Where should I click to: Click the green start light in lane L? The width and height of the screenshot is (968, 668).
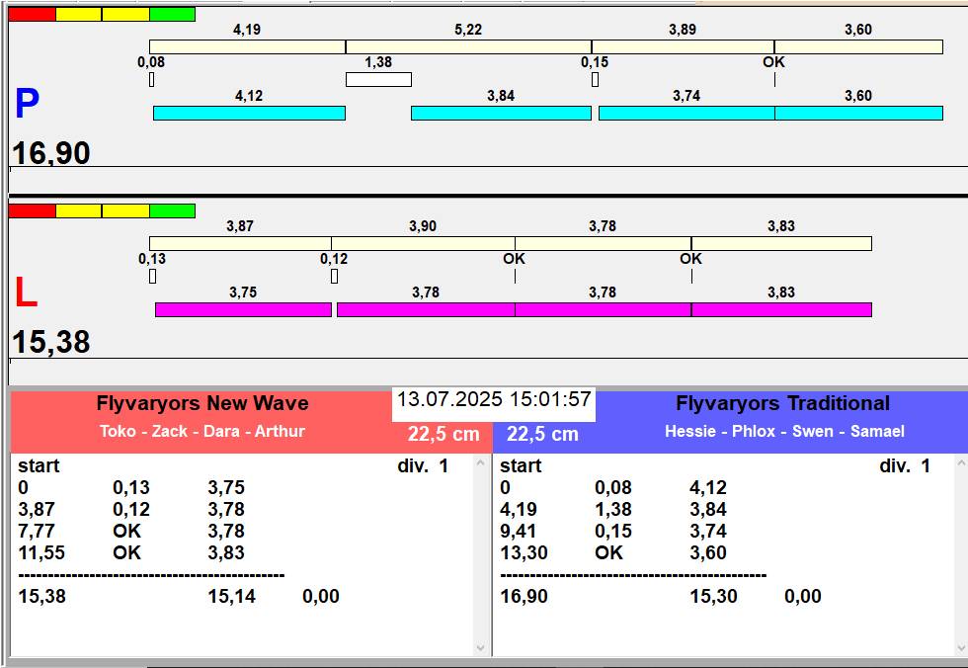[172, 210]
